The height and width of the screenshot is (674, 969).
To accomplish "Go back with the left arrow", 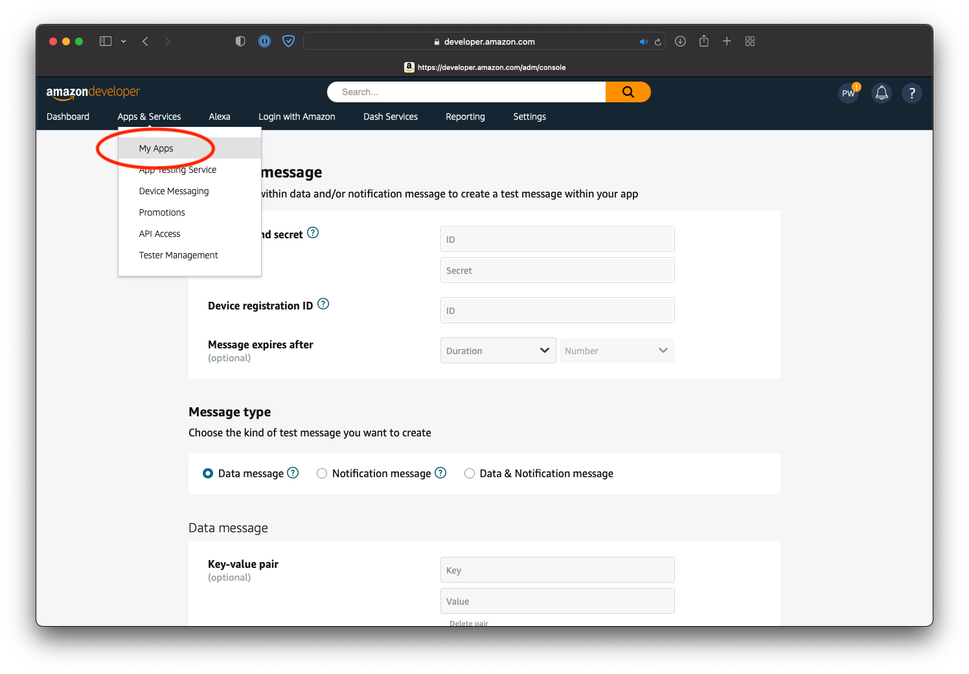I will (146, 41).
